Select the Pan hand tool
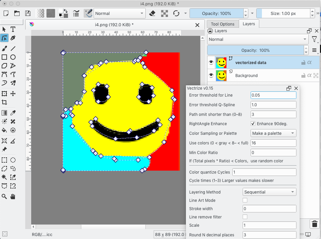Viewport: 321px width, 239px height. [13, 197]
